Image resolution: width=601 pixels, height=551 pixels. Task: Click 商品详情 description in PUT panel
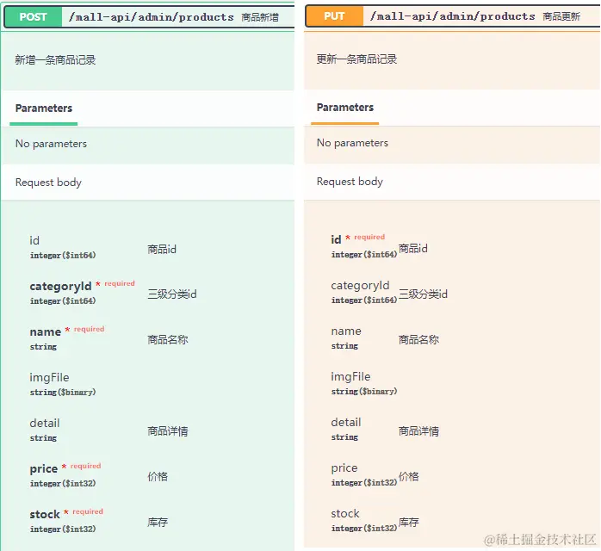point(418,431)
